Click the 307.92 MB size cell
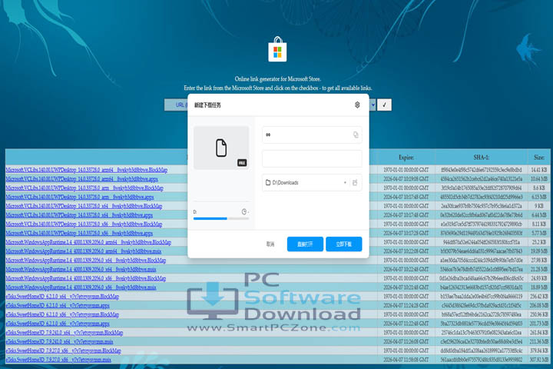The width and height of the screenshot is (553, 369). point(539,360)
